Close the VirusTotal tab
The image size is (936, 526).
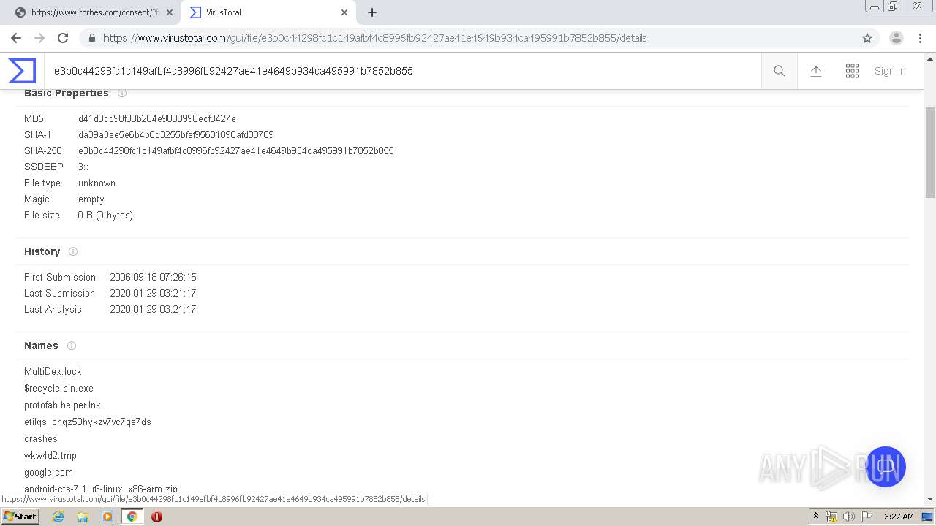coord(344,12)
